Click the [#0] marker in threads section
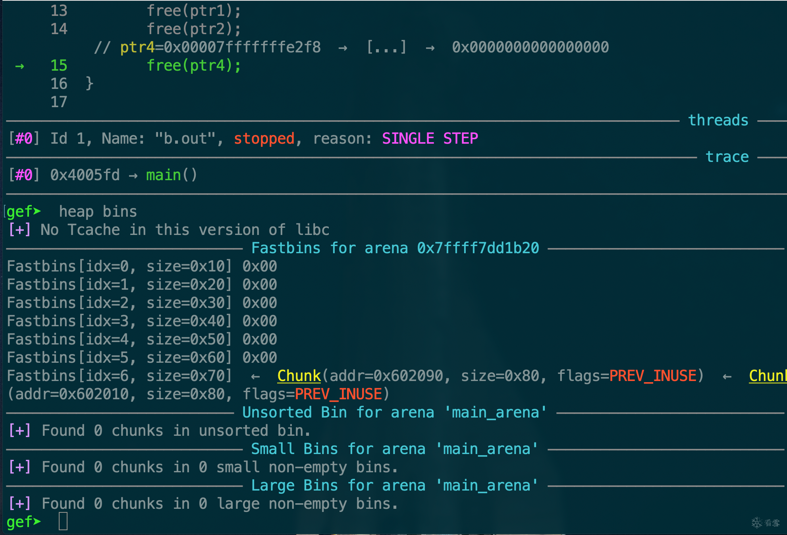 [24, 139]
